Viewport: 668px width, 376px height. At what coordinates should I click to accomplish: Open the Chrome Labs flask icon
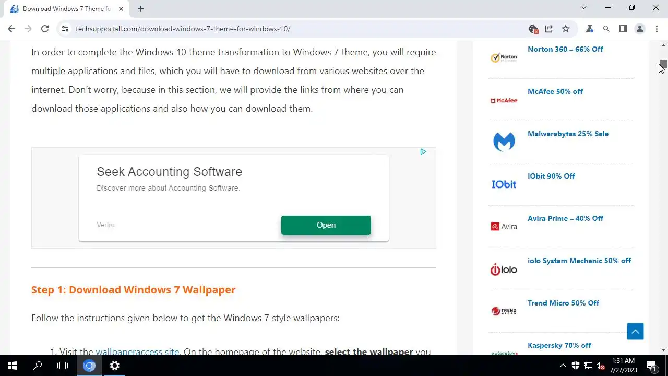[x=590, y=29]
